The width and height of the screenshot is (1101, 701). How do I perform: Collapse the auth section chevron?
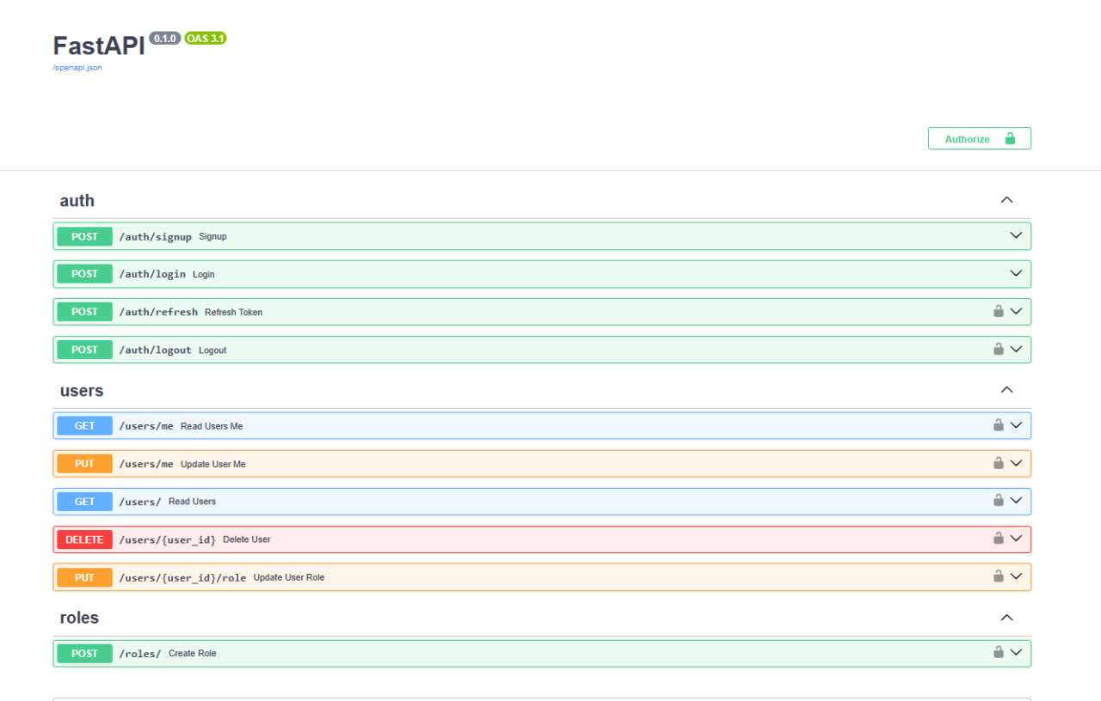tap(1006, 200)
